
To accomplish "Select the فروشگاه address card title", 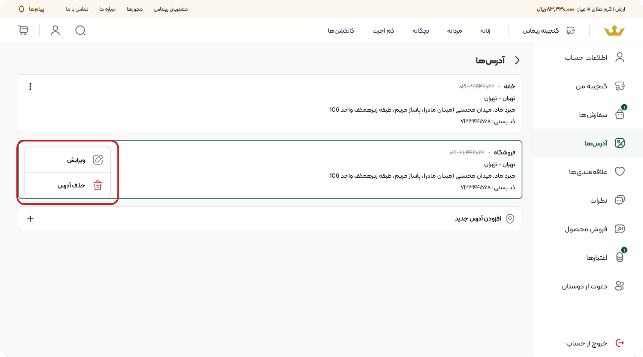I will pyautogui.click(x=505, y=152).
